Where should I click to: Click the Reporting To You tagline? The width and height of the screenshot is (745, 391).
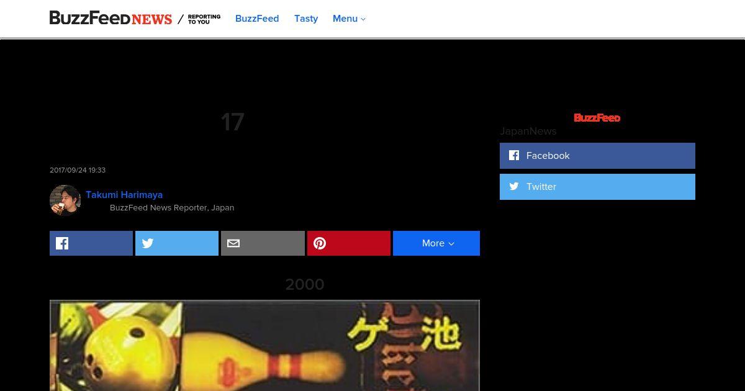[x=204, y=19]
